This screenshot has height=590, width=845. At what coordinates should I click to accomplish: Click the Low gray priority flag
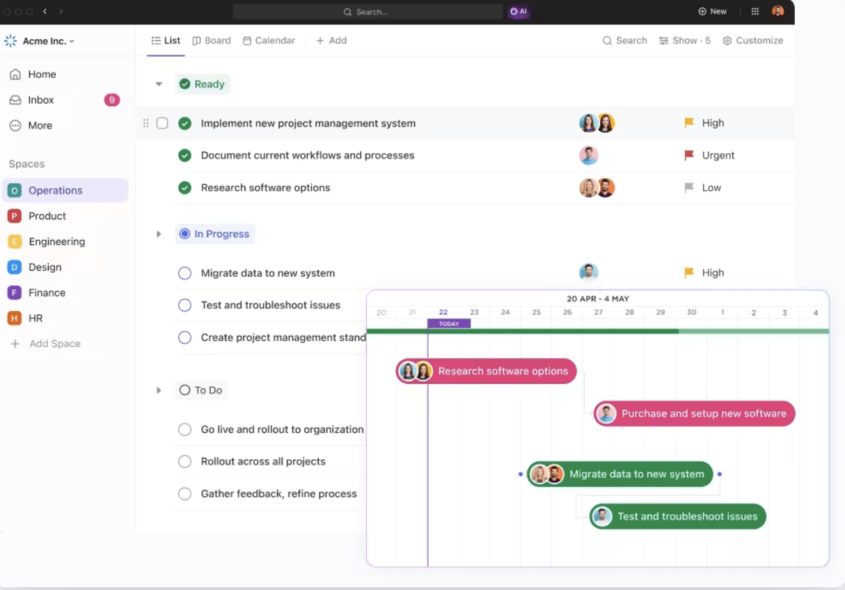(x=689, y=188)
